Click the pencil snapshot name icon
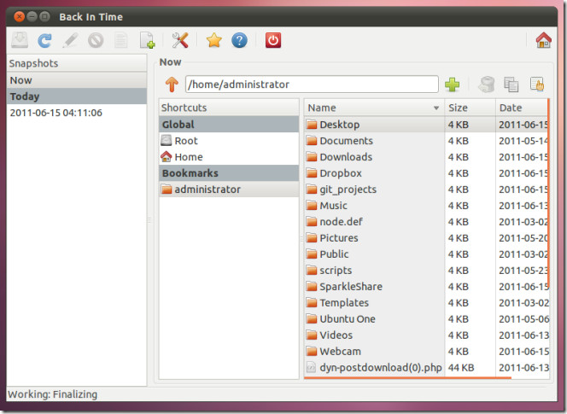The image size is (567, 414). [x=70, y=40]
